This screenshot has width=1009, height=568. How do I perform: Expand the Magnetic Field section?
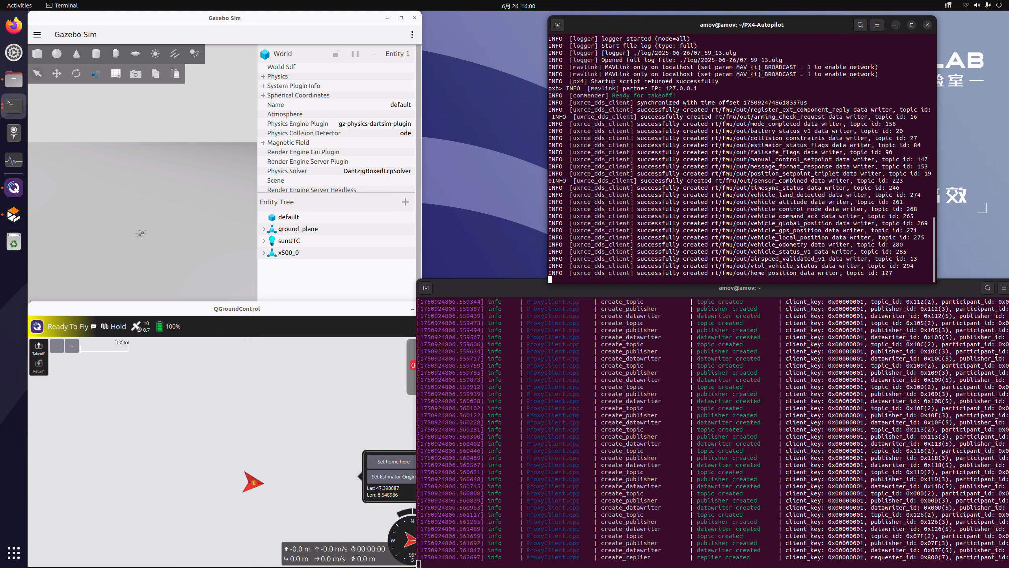263,143
